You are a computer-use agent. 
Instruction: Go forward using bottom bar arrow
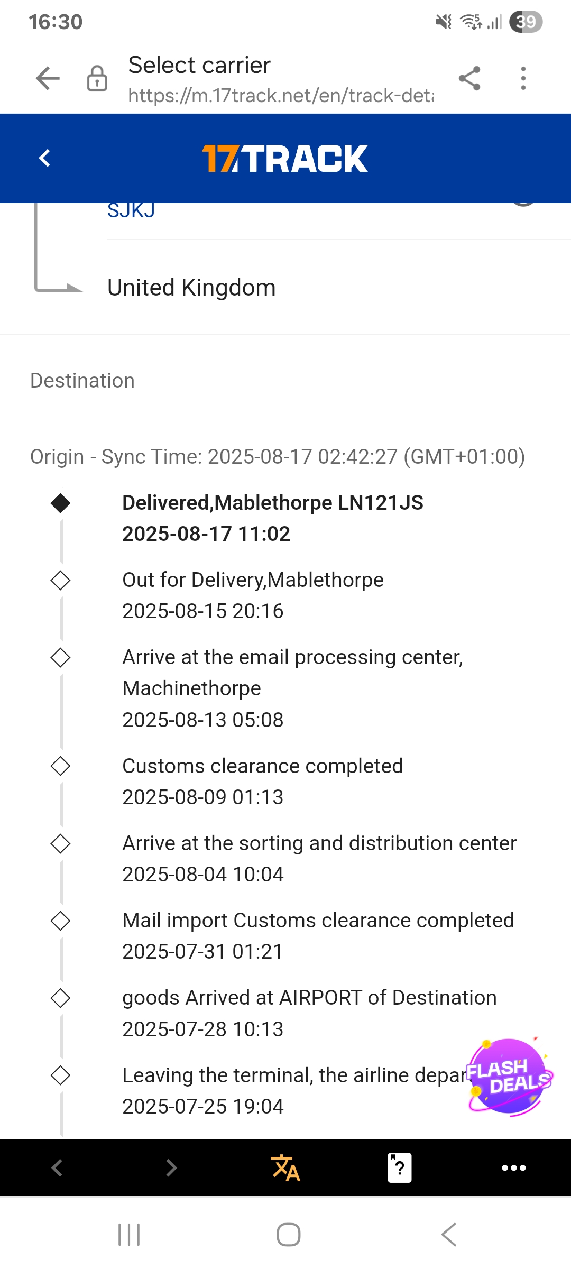pyautogui.click(x=171, y=1167)
